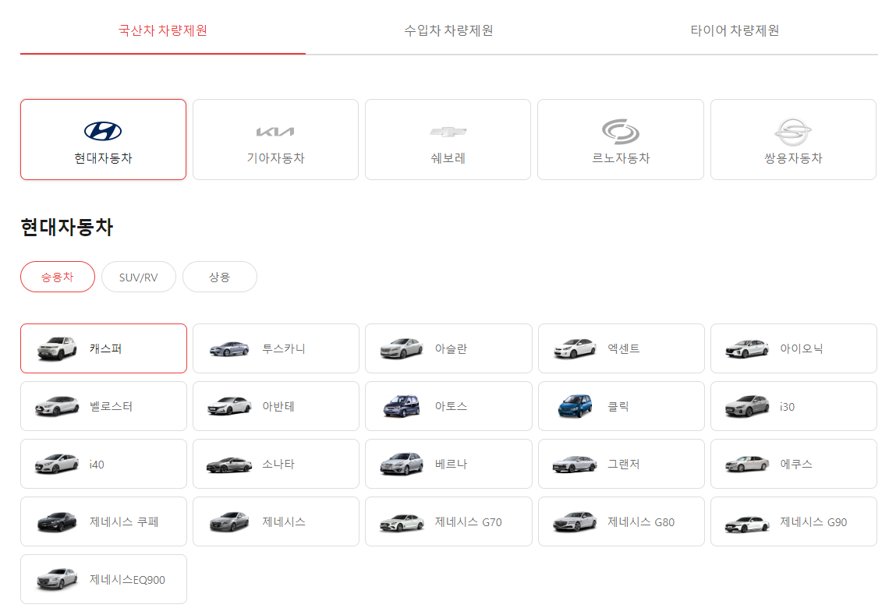Open the 타이어 차량제원 tab

(735, 30)
